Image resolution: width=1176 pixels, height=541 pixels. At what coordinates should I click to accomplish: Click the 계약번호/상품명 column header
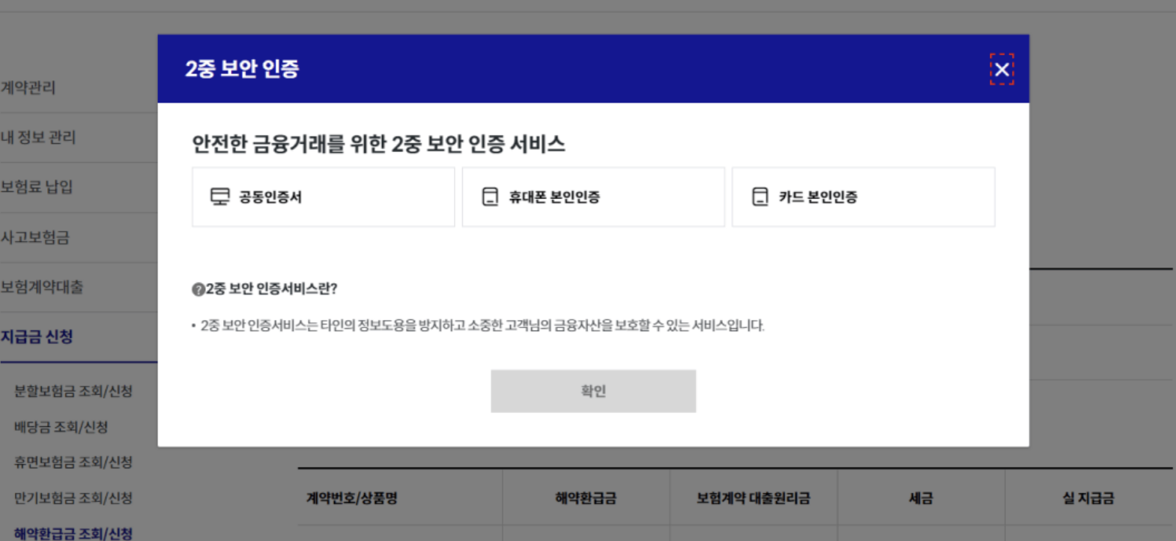point(352,498)
